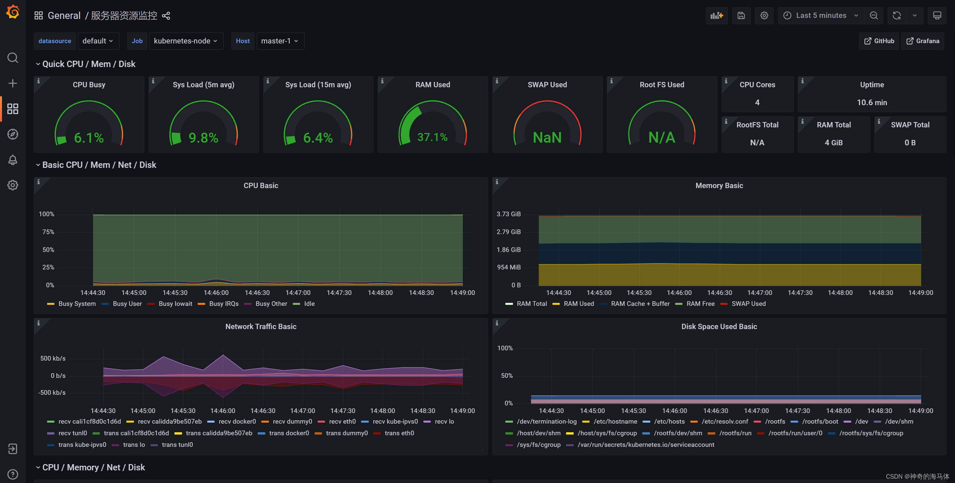Zoom out the time range

click(x=874, y=16)
